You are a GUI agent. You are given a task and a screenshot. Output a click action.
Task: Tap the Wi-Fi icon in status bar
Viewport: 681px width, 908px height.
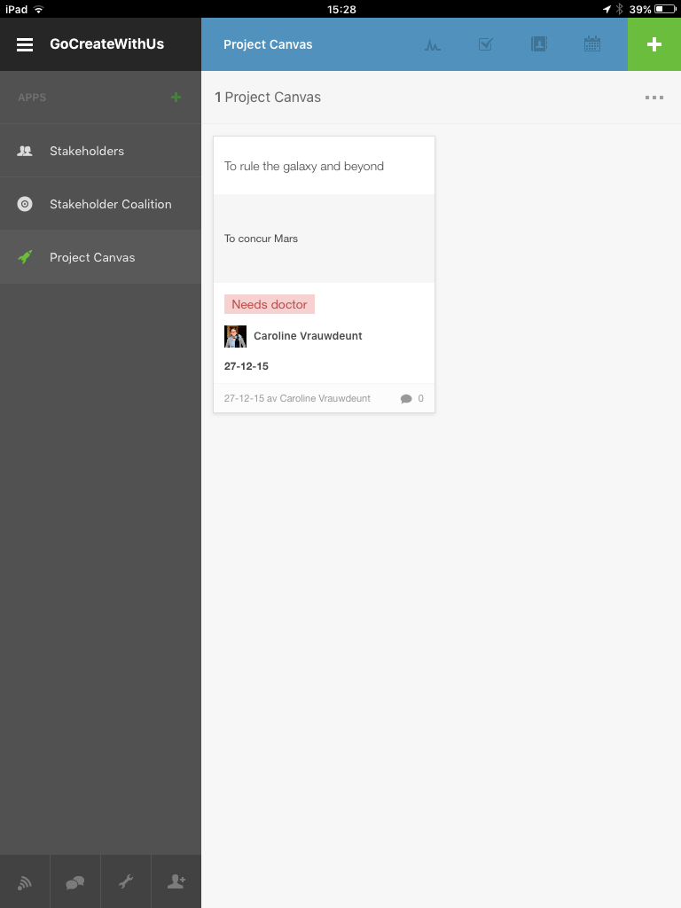(39, 9)
